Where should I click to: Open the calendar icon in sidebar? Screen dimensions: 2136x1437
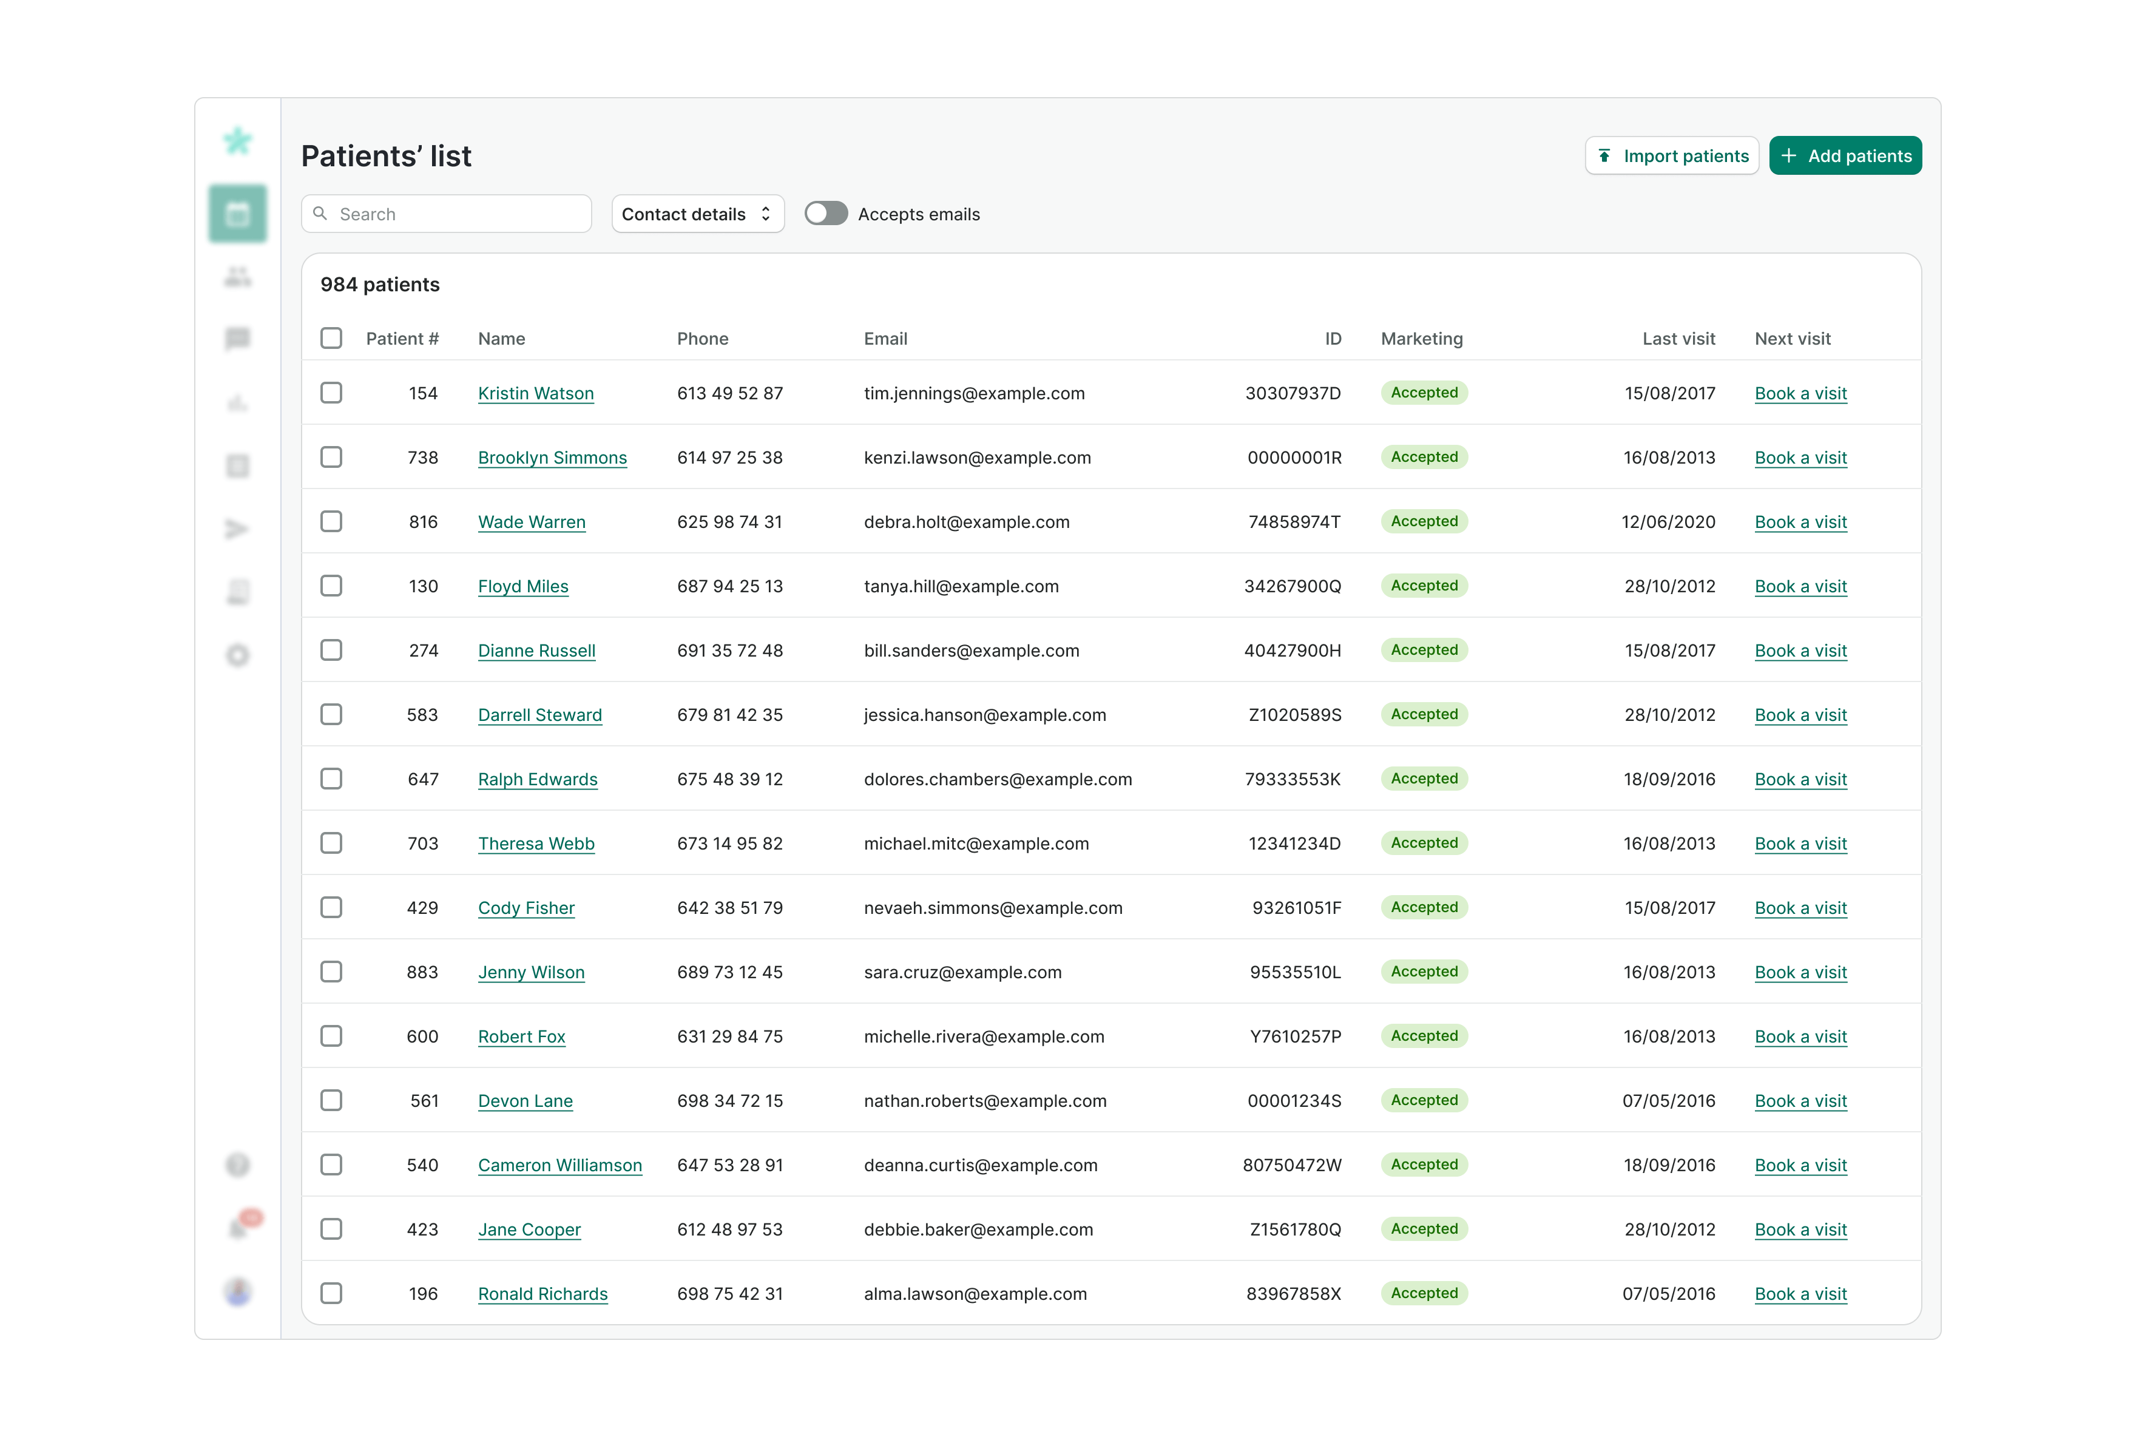pyautogui.click(x=237, y=214)
